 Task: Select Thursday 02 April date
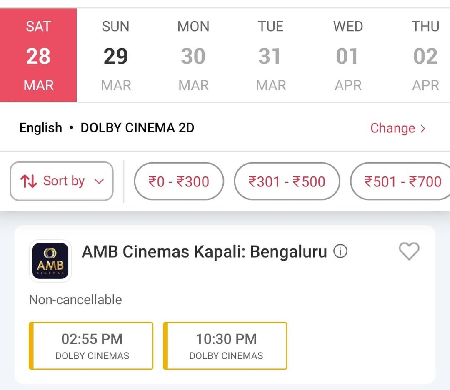[425, 55]
